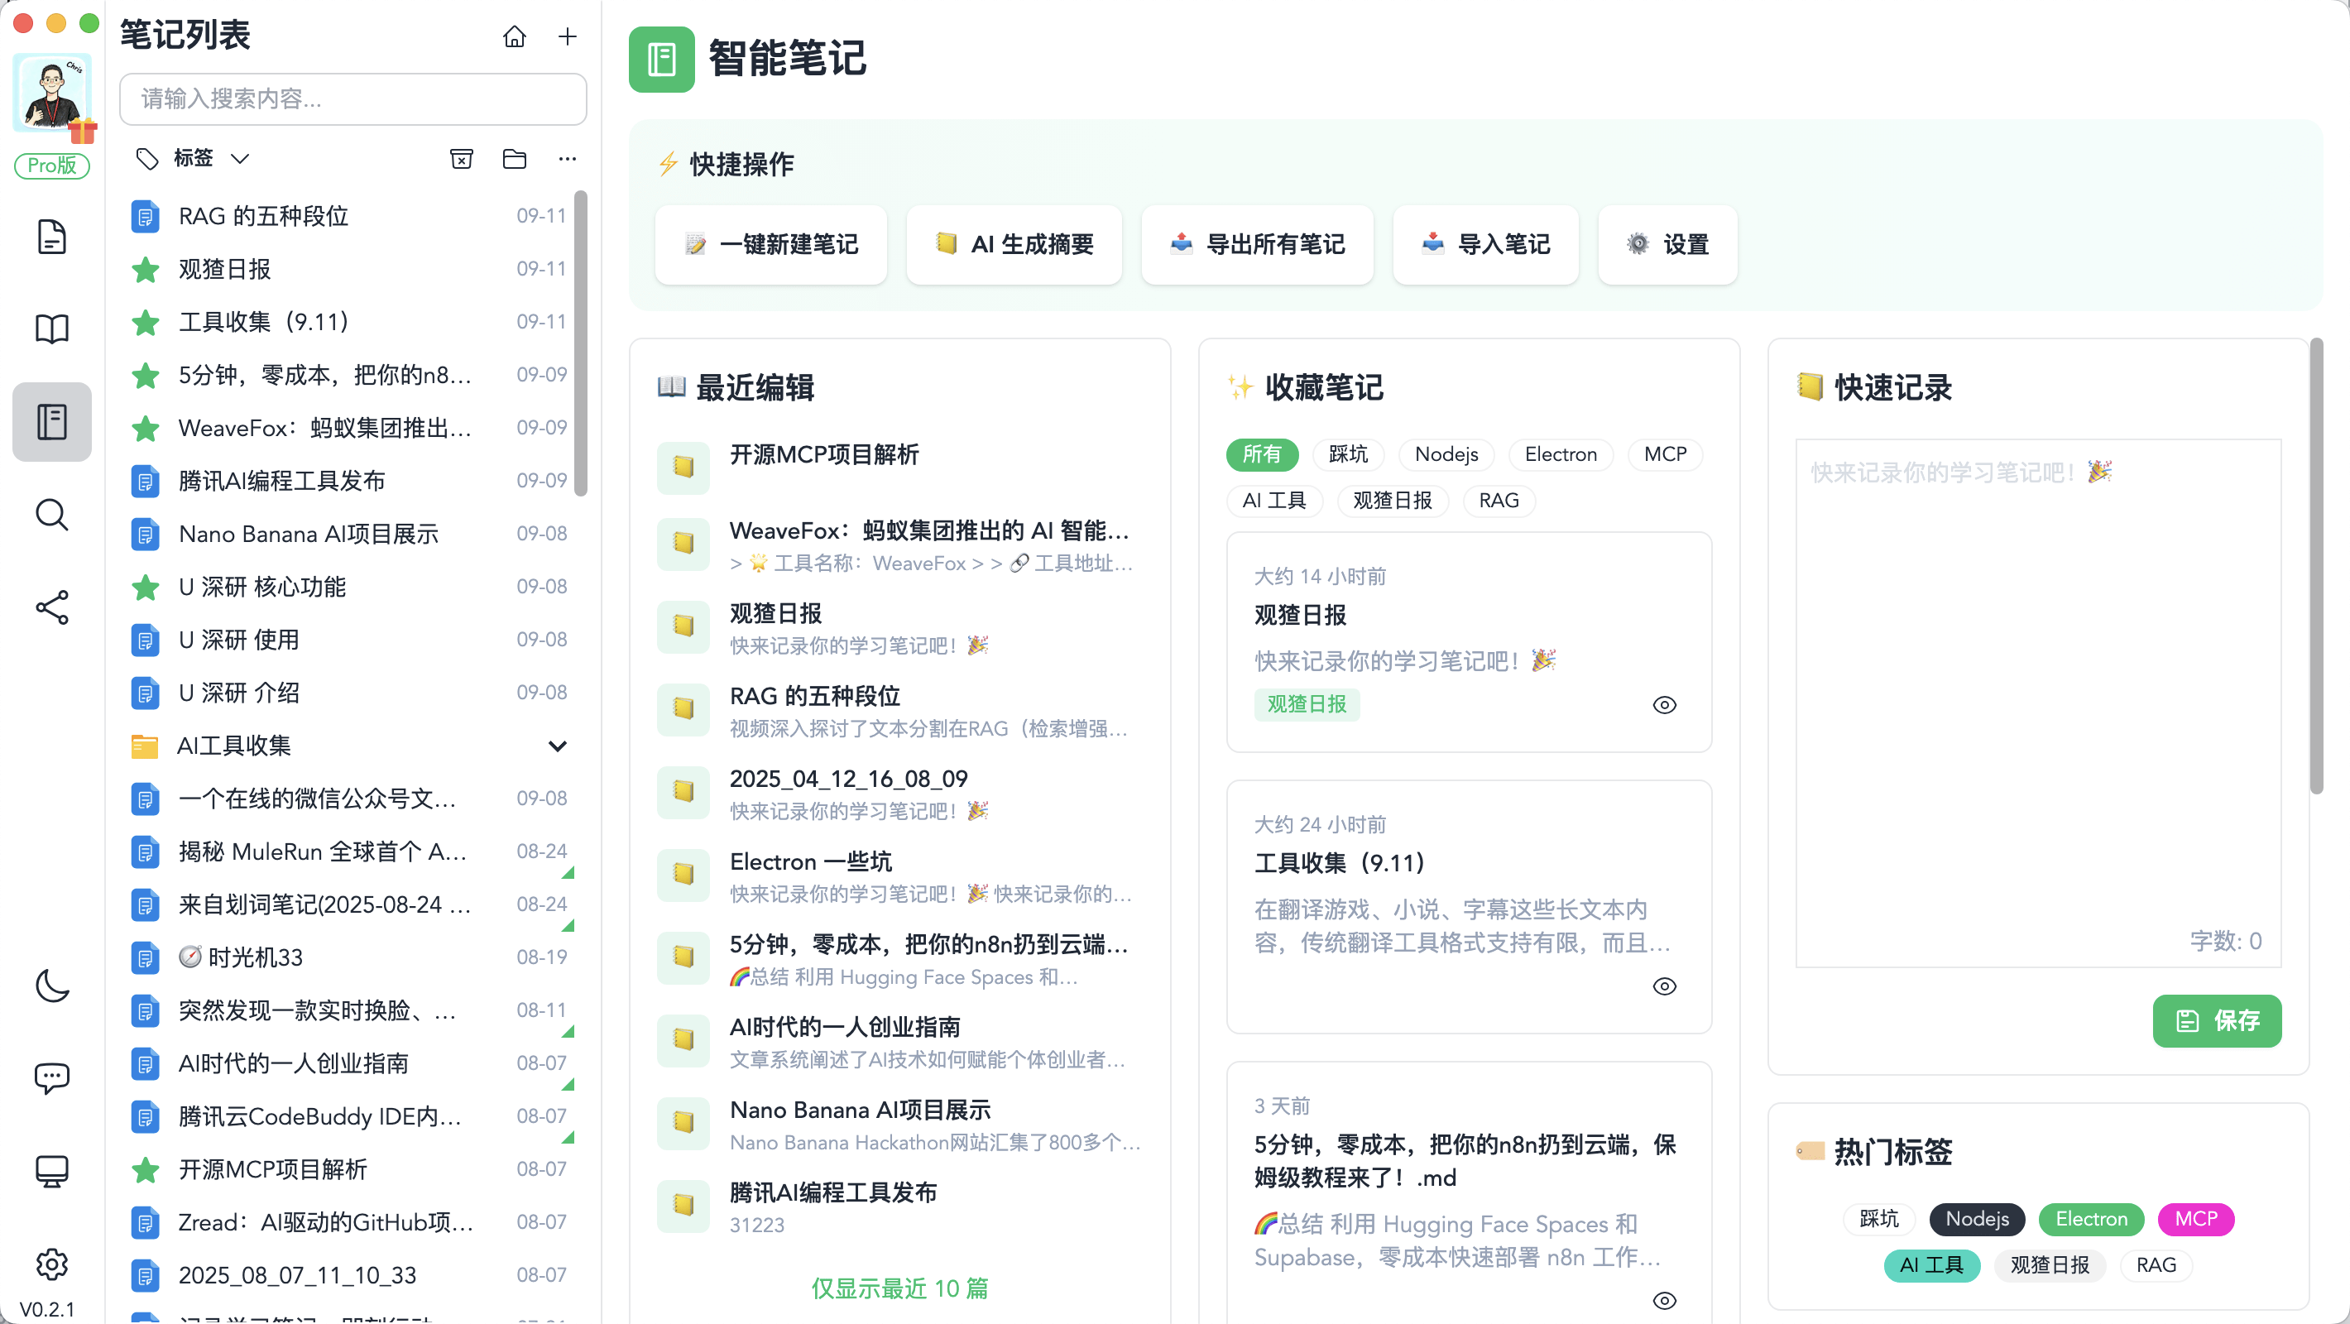Select the RAG favorites filter tab
Screen dimensions: 2350x1324
tap(1499, 501)
